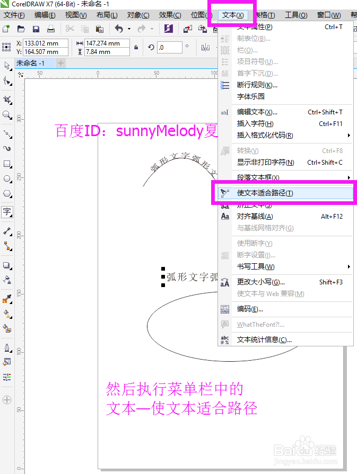Select the Interactive Fill tool

click(x=7, y=314)
